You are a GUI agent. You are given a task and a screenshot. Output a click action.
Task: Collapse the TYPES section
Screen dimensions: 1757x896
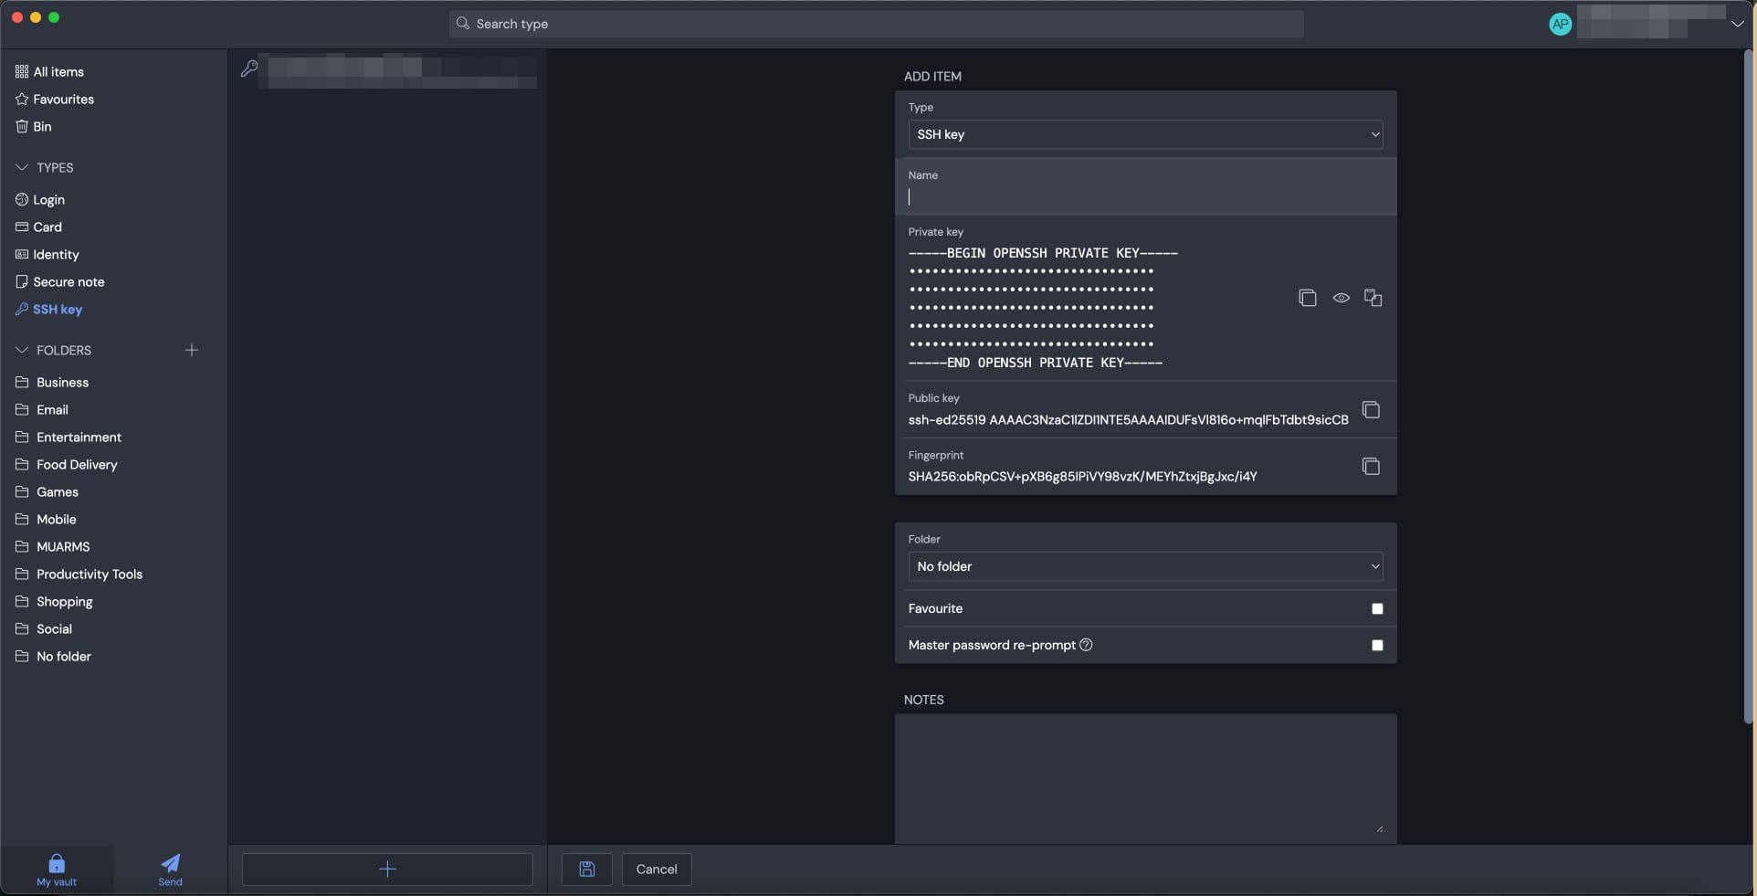pos(22,167)
